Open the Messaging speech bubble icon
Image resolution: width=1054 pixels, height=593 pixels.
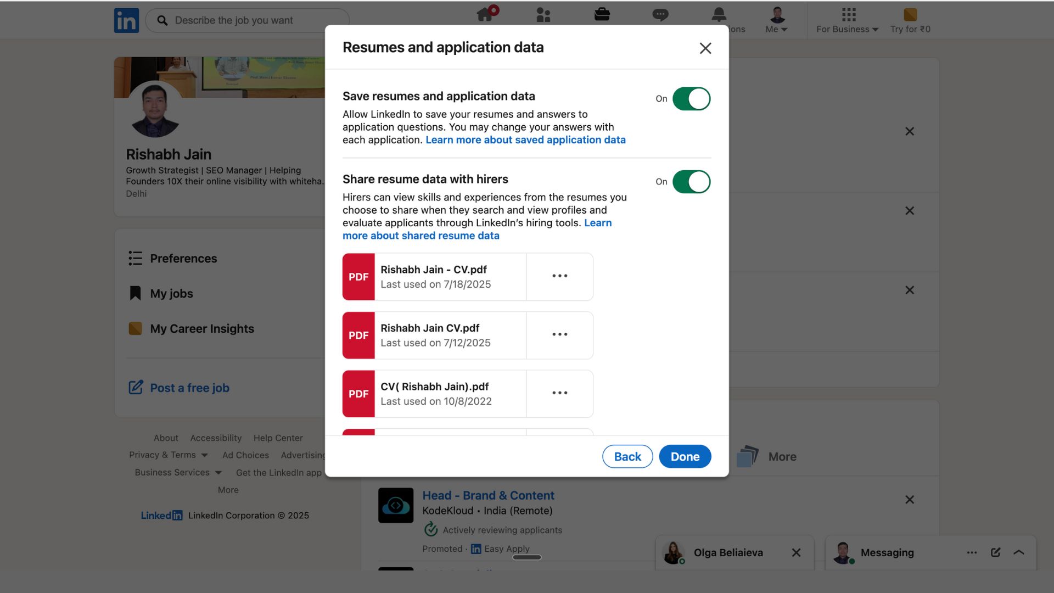pos(660,15)
